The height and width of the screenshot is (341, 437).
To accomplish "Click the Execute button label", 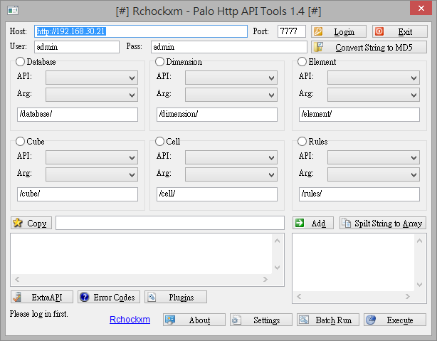I will [400, 320].
